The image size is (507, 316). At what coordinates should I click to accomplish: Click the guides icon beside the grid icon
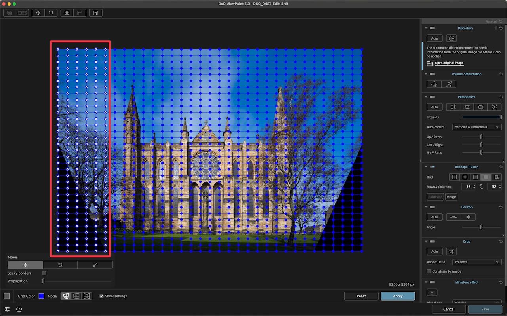coord(80,13)
